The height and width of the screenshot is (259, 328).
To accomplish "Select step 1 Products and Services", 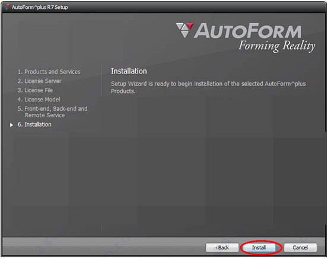I will [x=49, y=72].
